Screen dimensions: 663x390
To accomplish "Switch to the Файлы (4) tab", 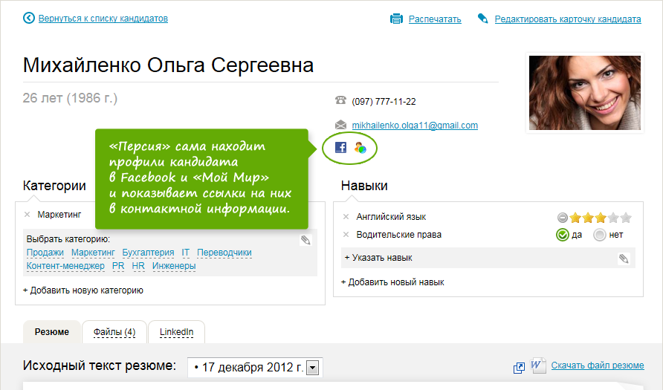I will (x=114, y=332).
